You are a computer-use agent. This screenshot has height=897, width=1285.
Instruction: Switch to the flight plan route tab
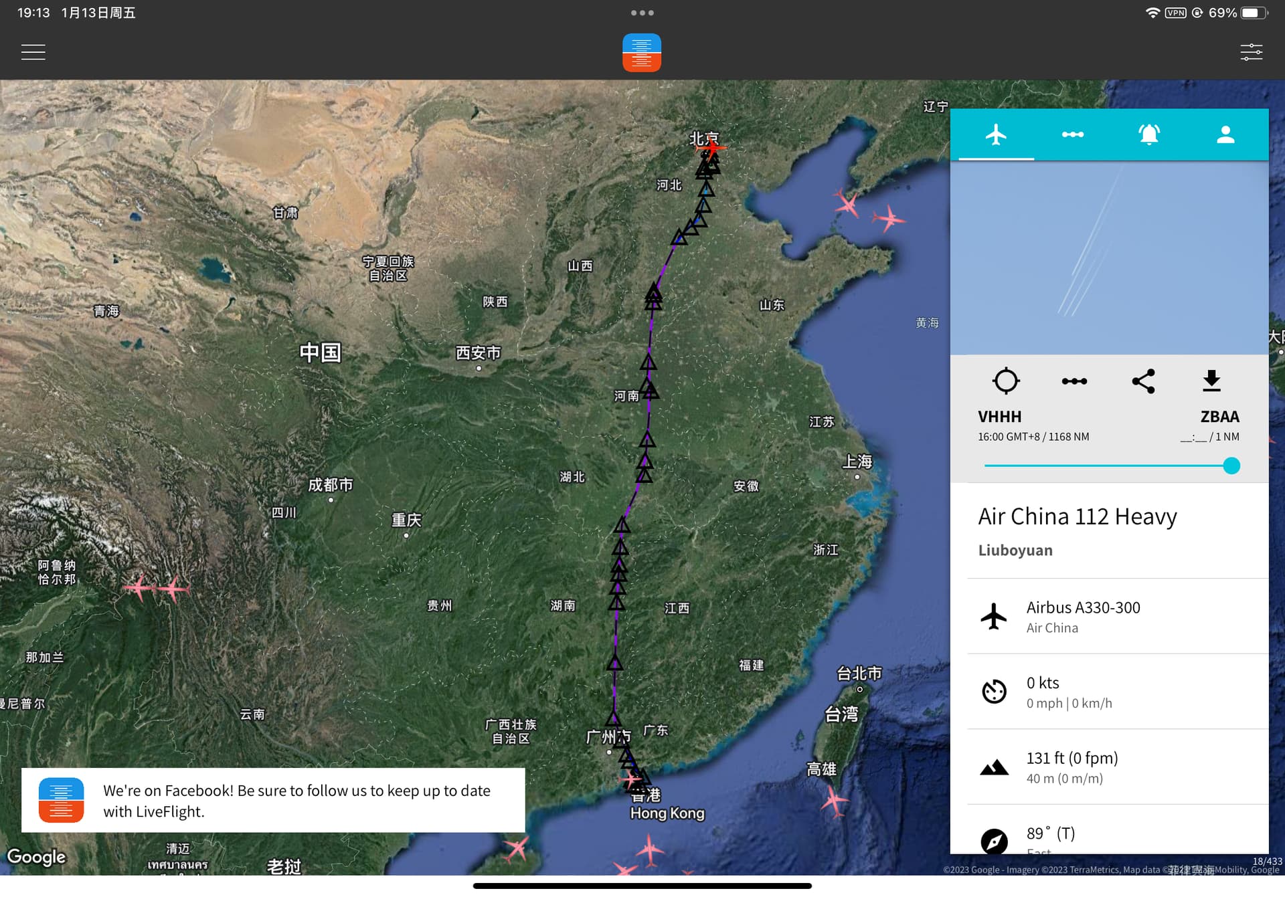(1072, 134)
